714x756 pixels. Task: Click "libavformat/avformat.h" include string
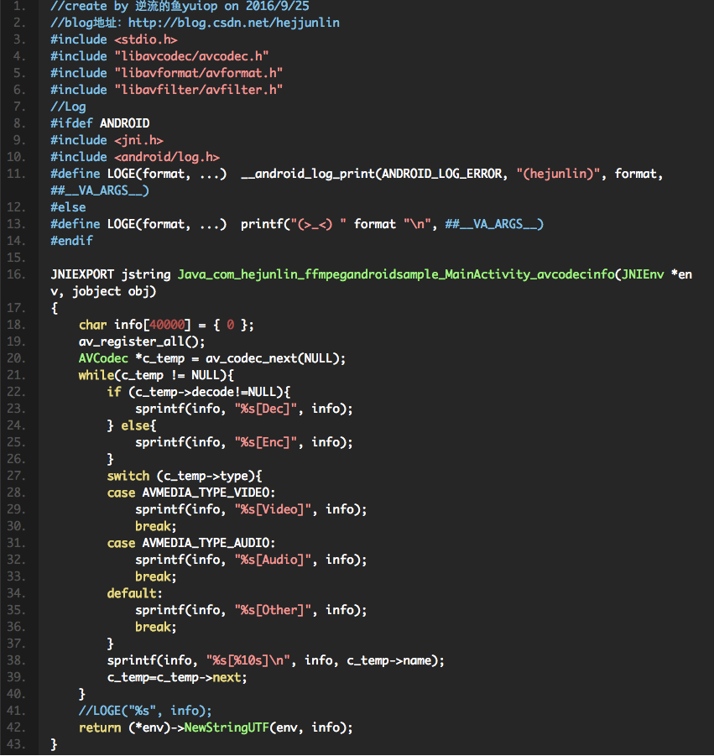pyautogui.click(x=199, y=73)
